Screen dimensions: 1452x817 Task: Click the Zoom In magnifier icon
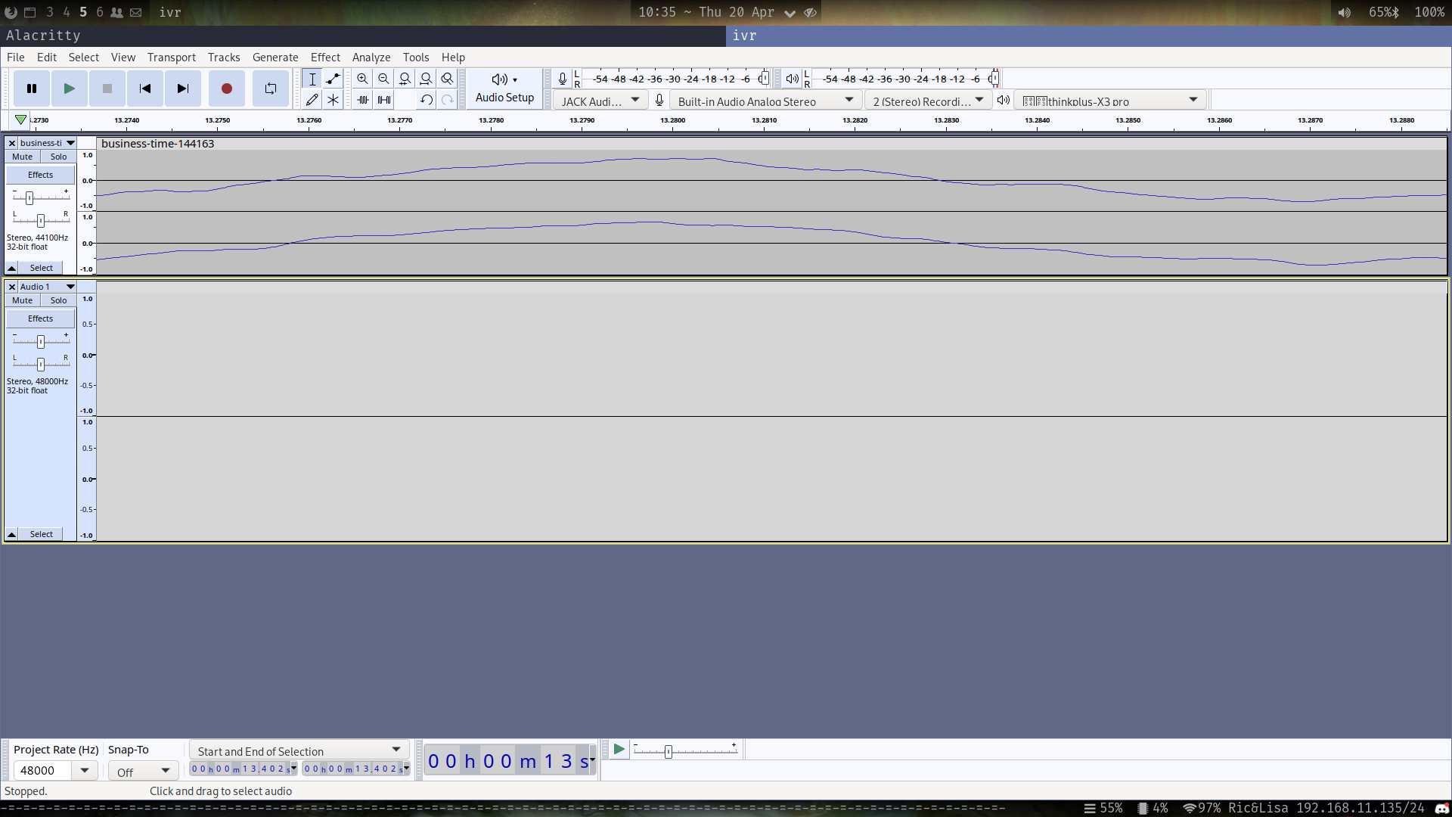[x=362, y=79]
